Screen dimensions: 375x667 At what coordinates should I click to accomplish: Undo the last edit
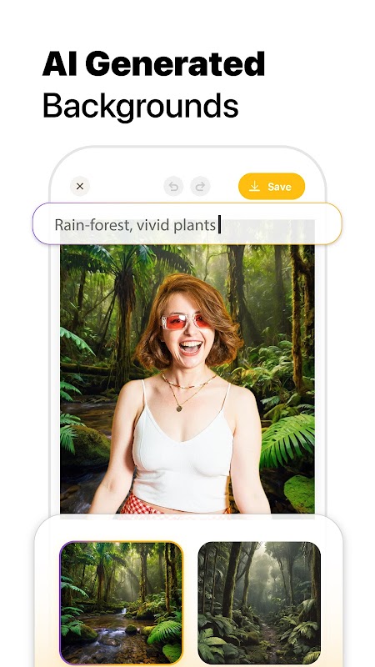click(x=173, y=186)
